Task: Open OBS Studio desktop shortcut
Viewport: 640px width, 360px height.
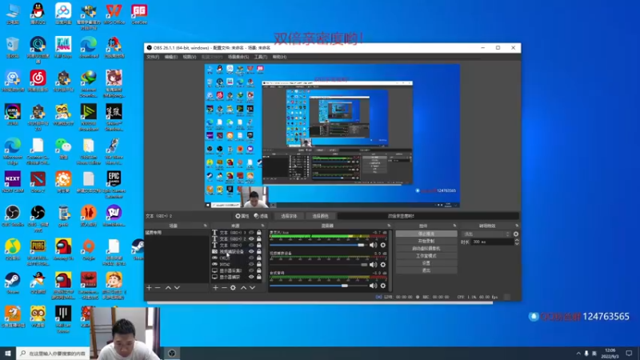Action: pos(13,216)
